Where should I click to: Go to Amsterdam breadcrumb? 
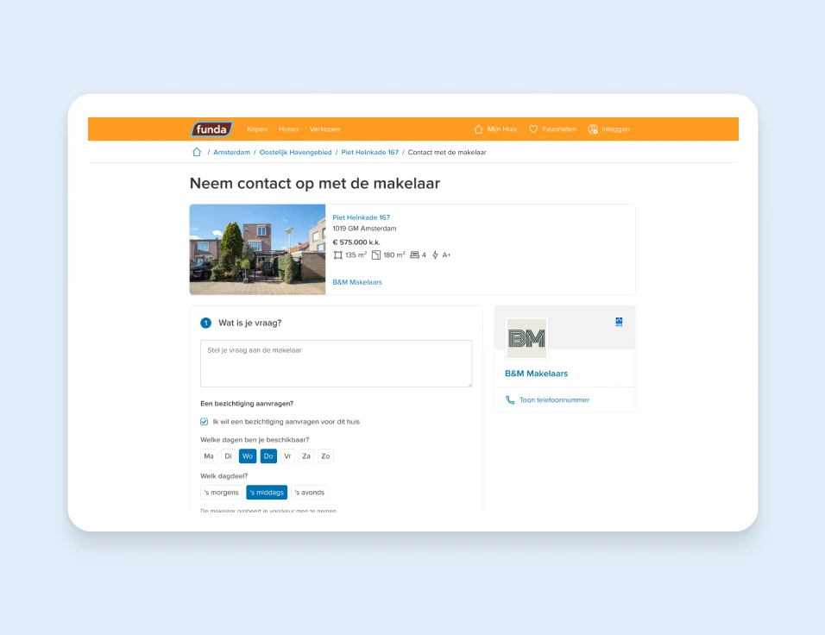click(x=231, y=153)
